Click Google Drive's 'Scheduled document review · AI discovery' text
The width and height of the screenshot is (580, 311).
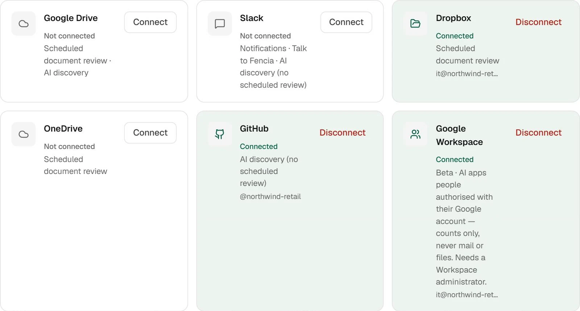pyautogui.click(x=78, y=61)
